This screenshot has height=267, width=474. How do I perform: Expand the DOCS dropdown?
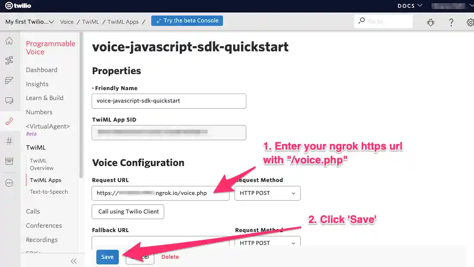click(410, 6)
